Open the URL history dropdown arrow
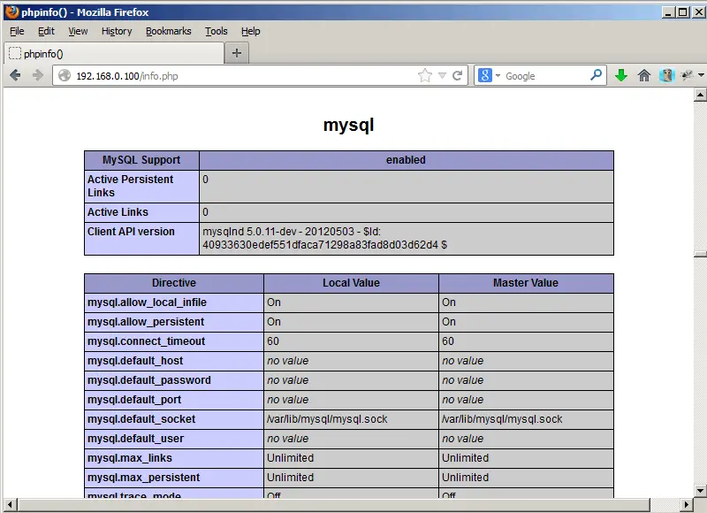The width and height of the screenshot is (707, 513). point(443,76)
